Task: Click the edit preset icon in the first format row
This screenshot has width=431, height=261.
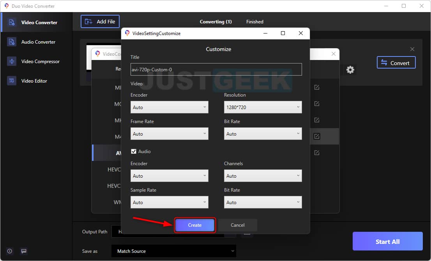Action: (317, 87)
